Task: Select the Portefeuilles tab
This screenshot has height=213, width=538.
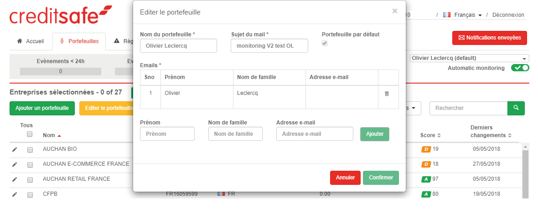Action: pos(79,41)
